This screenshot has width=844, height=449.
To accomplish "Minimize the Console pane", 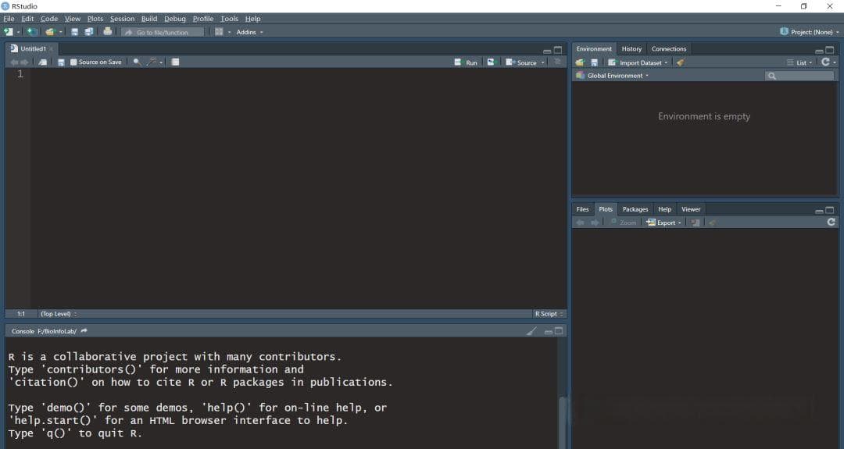I will [x=549, y=332].
